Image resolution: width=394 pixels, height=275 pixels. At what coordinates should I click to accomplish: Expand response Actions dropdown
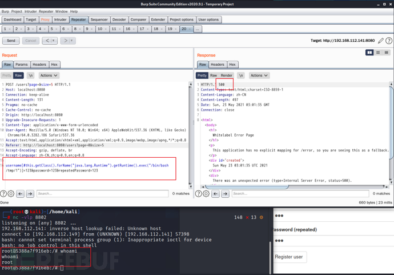coord(259,75)
